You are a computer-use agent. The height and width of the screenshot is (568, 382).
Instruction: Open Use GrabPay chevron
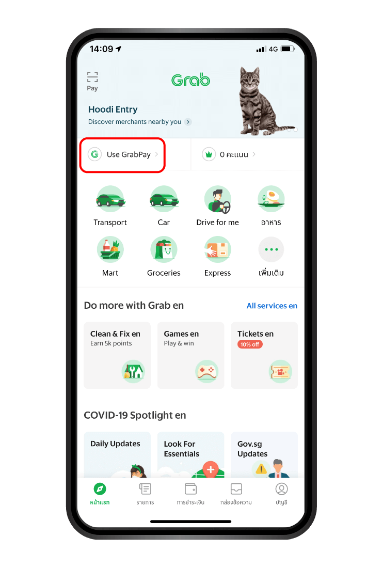(x=156, y=154)
